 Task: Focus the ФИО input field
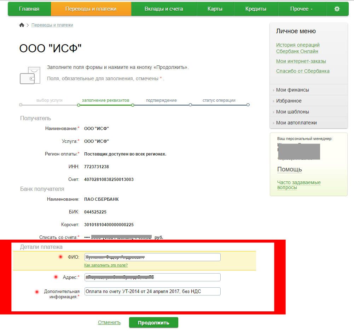152,257
